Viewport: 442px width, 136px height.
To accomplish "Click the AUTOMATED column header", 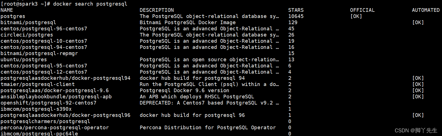I will click(426, 10).
